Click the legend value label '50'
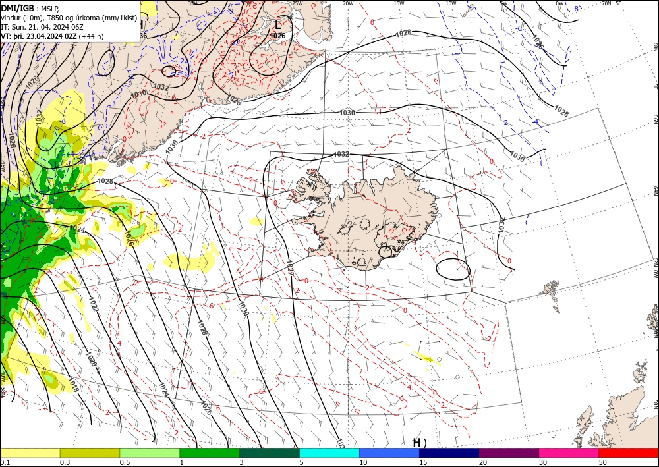 603,462
